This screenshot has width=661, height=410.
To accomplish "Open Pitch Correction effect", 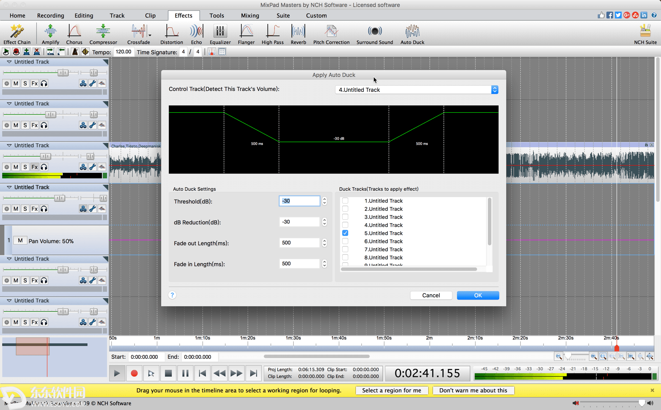I will pos(331,34).
